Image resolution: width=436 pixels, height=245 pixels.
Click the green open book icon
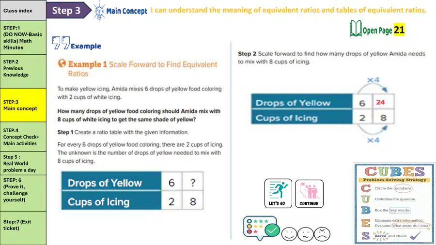(356, 29)
